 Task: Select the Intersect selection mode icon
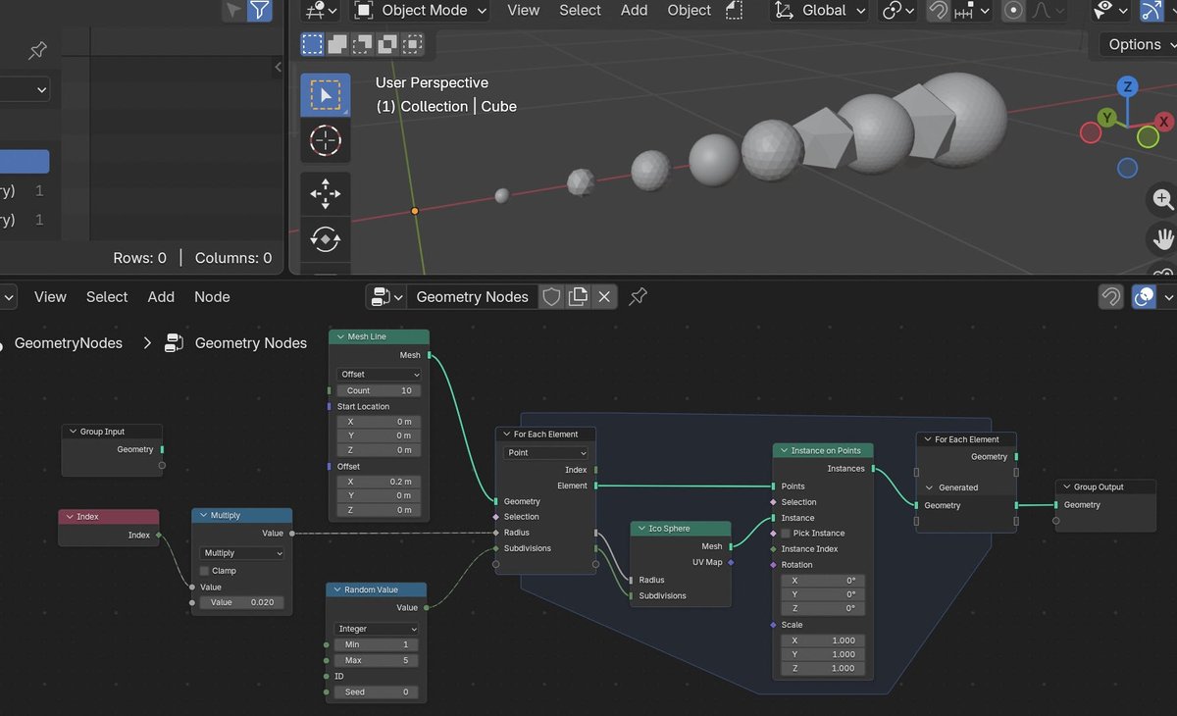pyautogui.click(x=414, y=44)
